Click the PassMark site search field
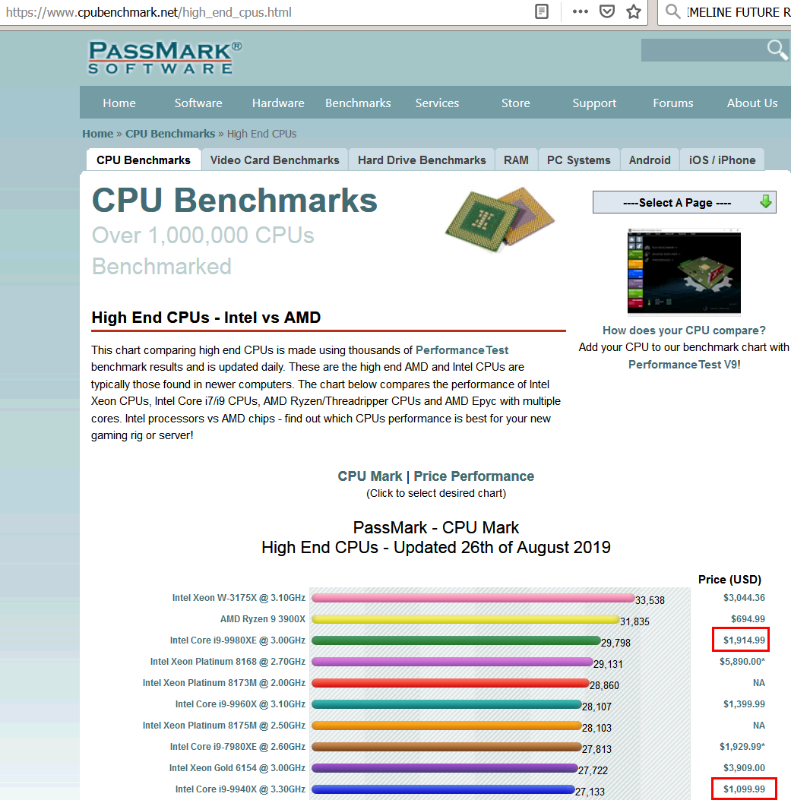 pos(703,50)
